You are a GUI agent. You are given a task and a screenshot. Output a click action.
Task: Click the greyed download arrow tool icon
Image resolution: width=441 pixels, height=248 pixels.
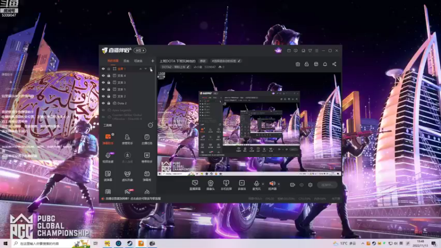(127, 158)
